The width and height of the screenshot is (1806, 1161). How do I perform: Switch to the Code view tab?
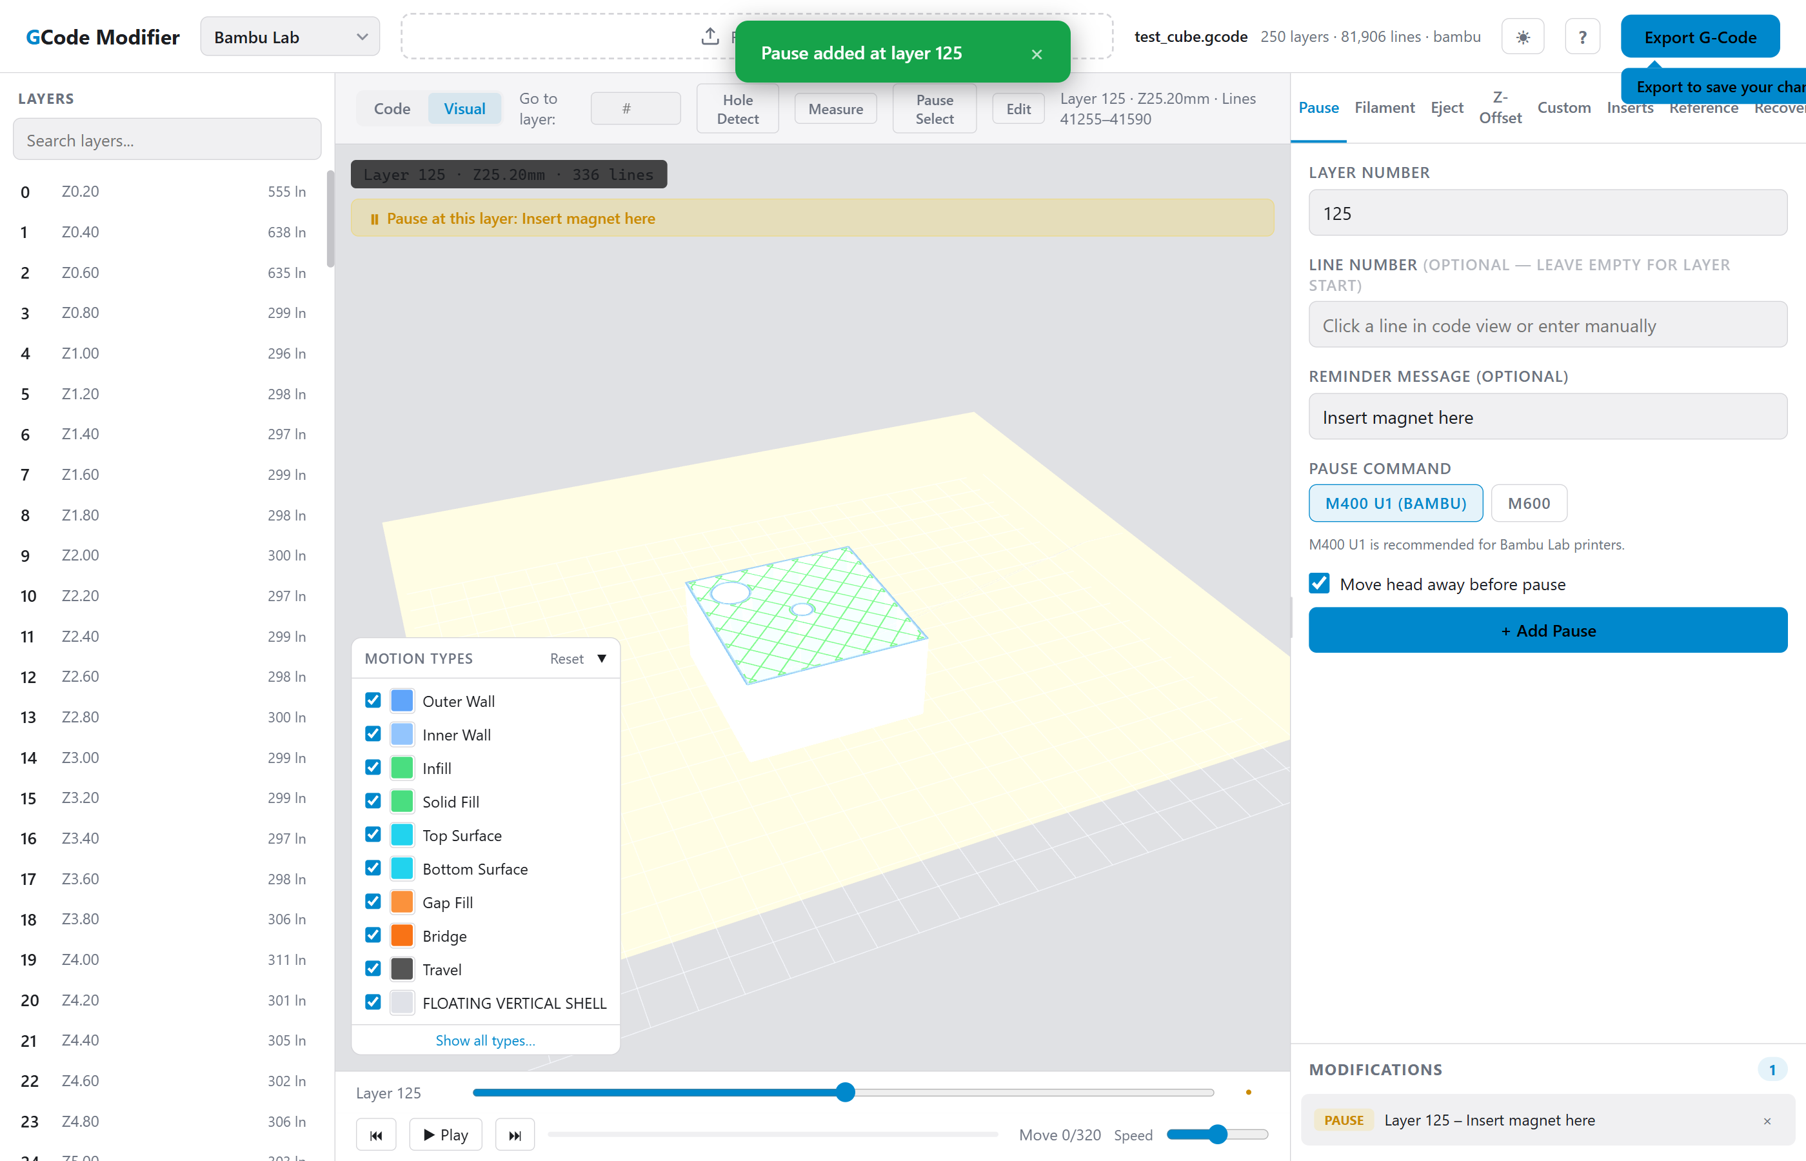coord(392,108)
